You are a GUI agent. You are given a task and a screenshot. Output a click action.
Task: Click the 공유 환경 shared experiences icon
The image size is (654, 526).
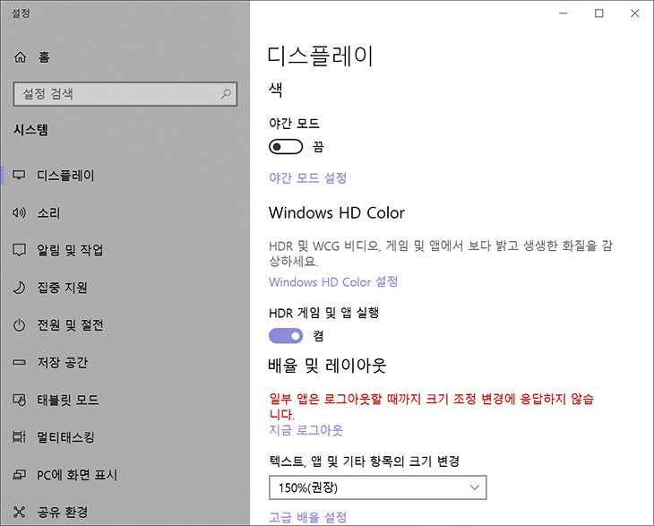19,512
